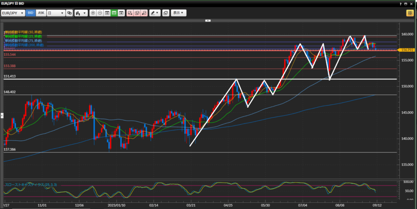Viewport: 417px width, 209px height.
Task: Click the yellow crosshair icon at top right
Action: [x=409, y=13]
